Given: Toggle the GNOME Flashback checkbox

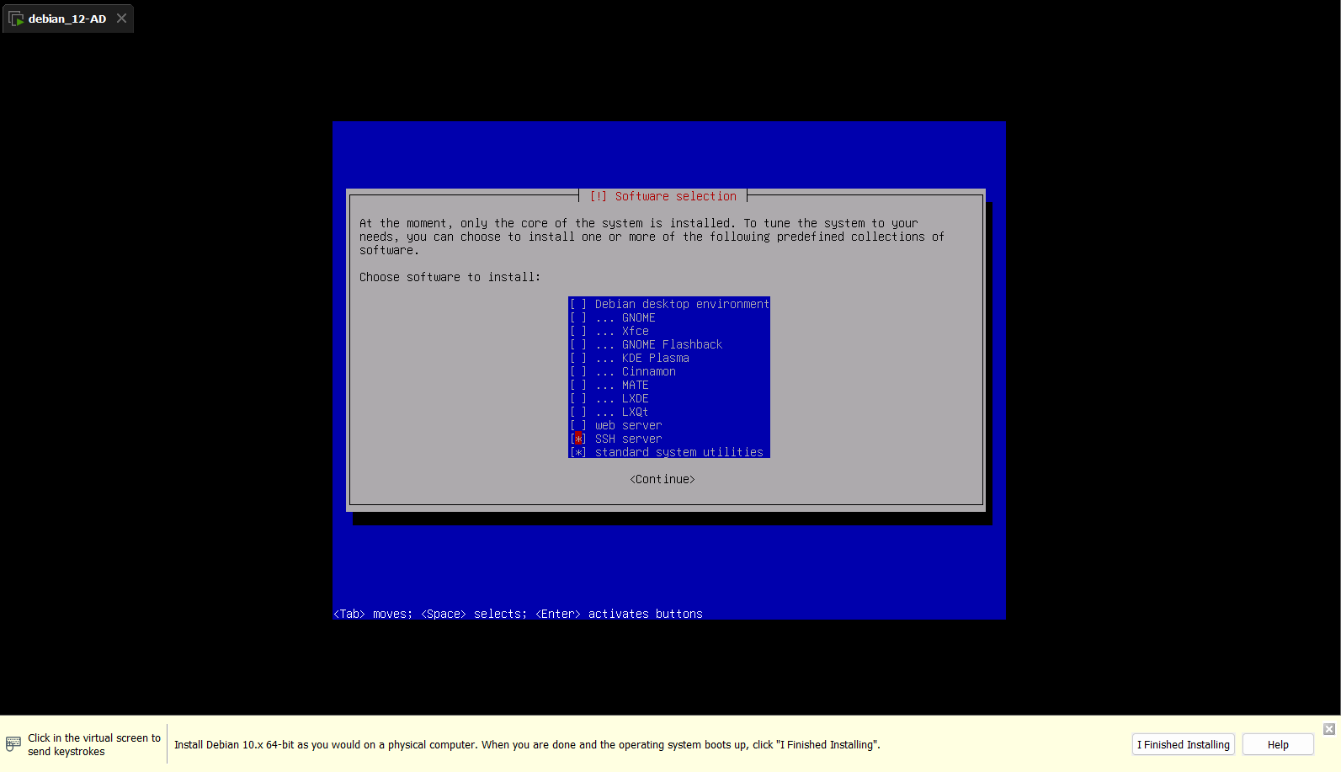Looking at the screenshot, I should (x=578, y=344).
